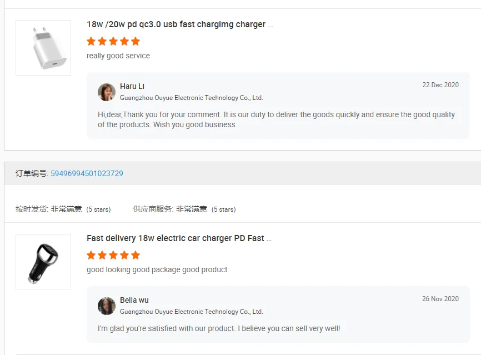Click the 按时发货 rating label
This screenshot has height=355, width=481.
click(x=32, y=209)
